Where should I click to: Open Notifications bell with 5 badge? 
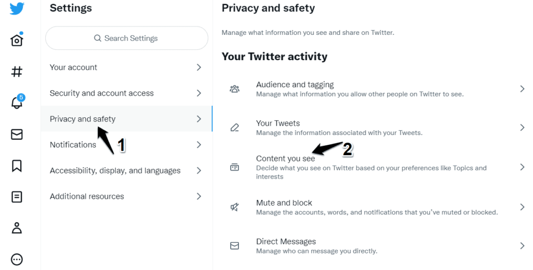click(17, 102)
